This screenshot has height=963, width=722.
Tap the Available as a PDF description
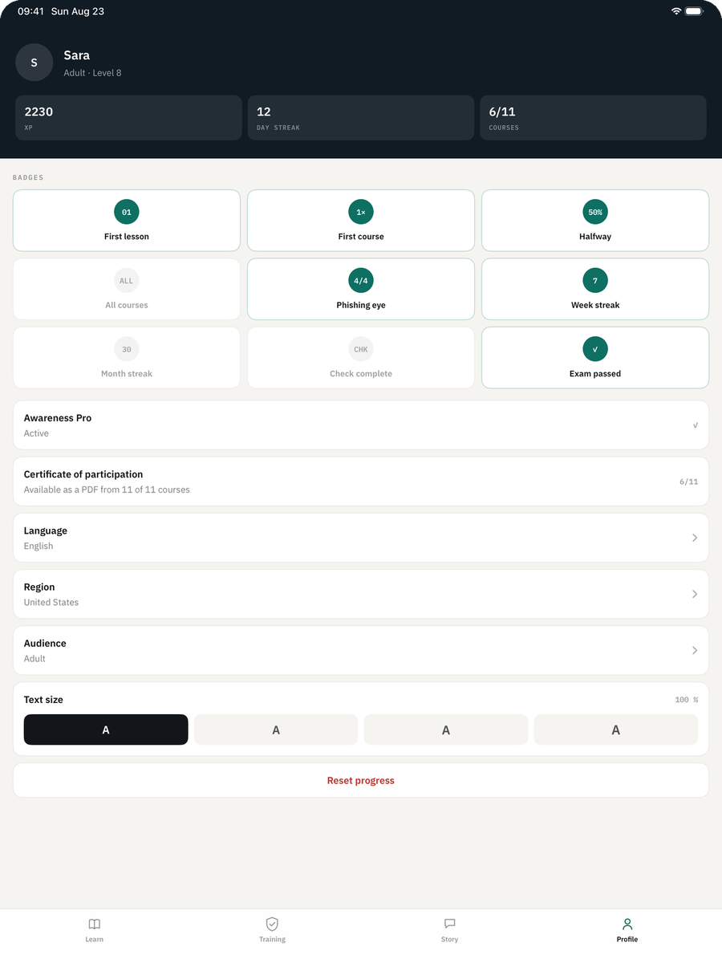pos(107,490)
